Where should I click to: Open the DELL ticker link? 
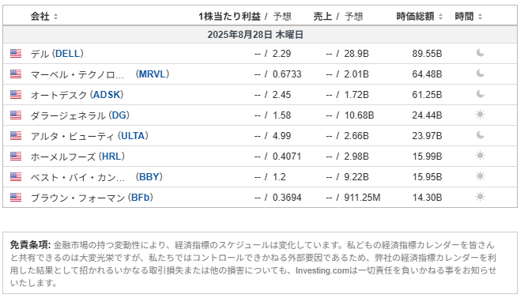[68, 54]
